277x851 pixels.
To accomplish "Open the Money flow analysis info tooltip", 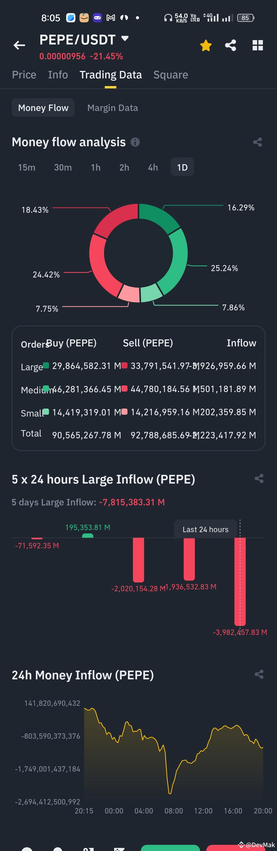I will 135,142.
